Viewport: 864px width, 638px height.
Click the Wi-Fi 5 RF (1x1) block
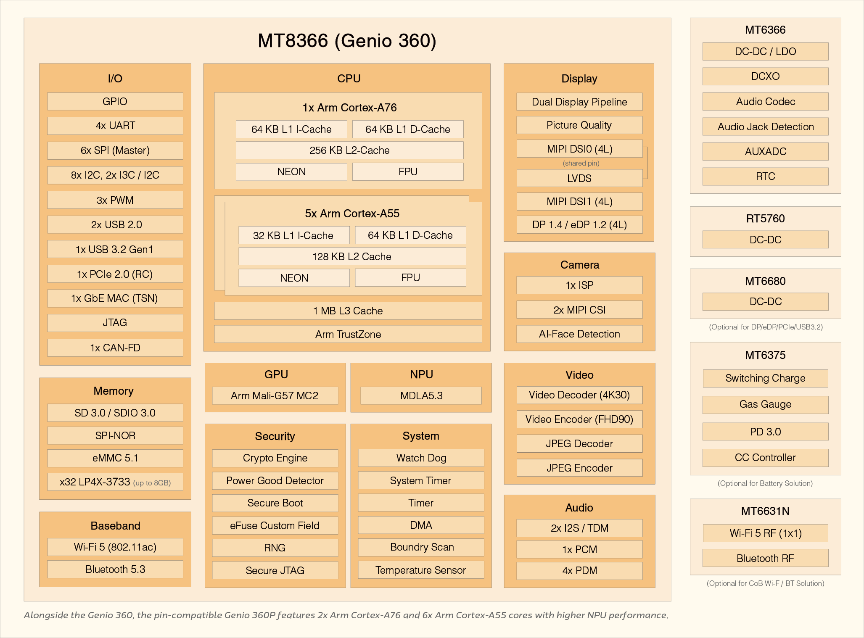pyautogui.click(x=765, y=533)
